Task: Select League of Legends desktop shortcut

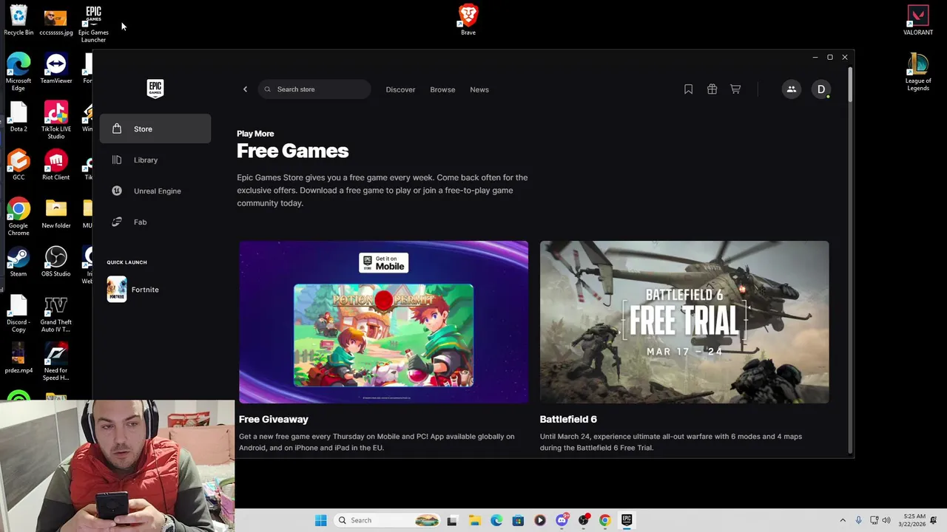Action: (x=918, y=72)
